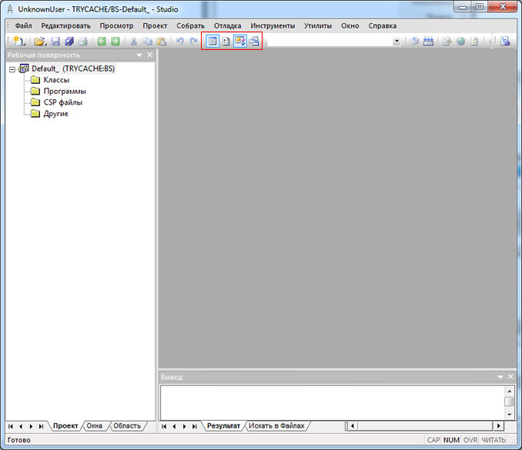This screenshot has height=450, width=522.
Task: Click last-tab arrow in output tab strip
Action: (x=195, y=426)
